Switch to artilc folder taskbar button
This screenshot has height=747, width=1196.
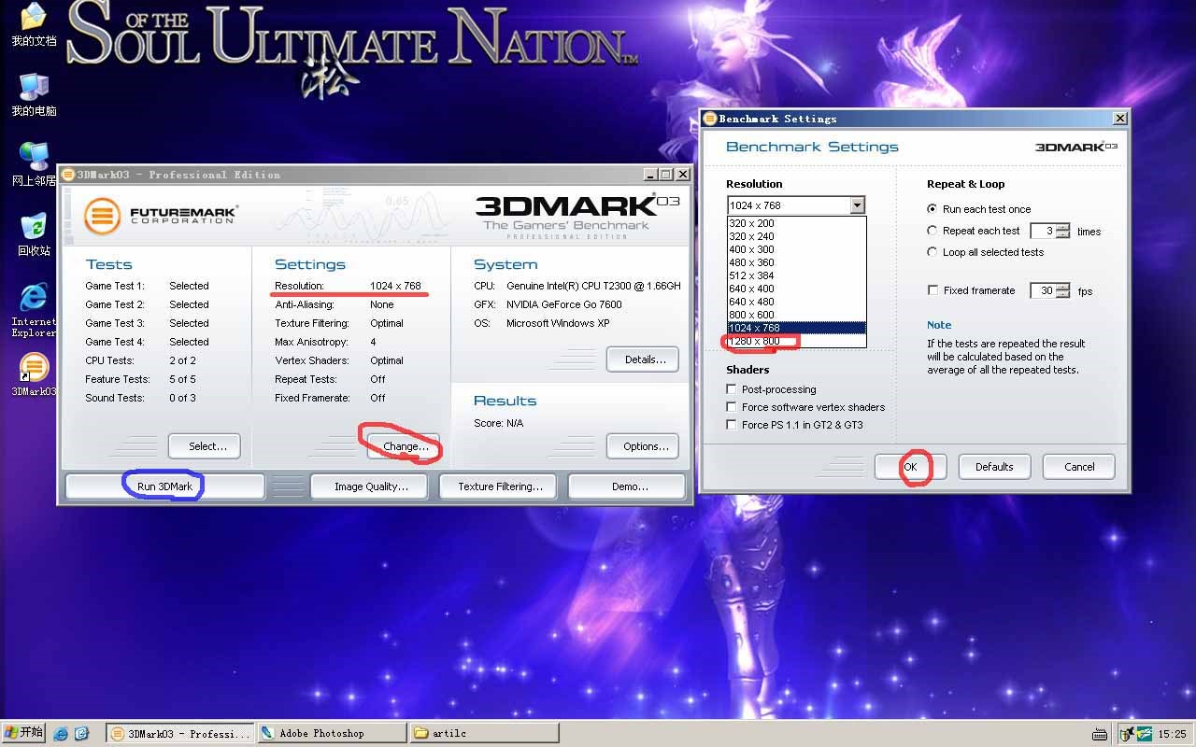click(484, 733)
